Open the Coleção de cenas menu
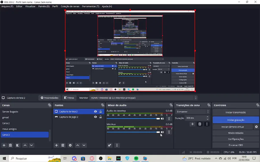The width and height of the screenshot is (260, 162). click(70, 6)
